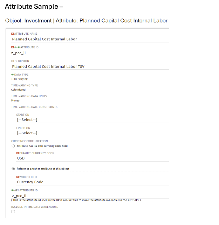The image size is (219, 225).
Task: Click the API Attribute ID input field
Action: 90,196
